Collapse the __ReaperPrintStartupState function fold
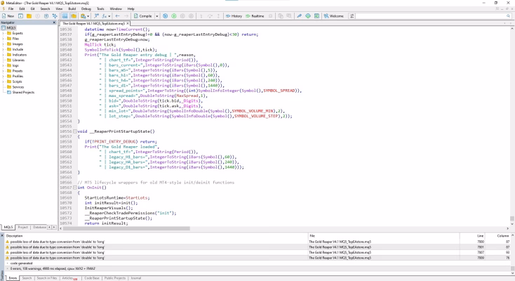The height and width of the screenshot is (281, 515). point(75,131)
